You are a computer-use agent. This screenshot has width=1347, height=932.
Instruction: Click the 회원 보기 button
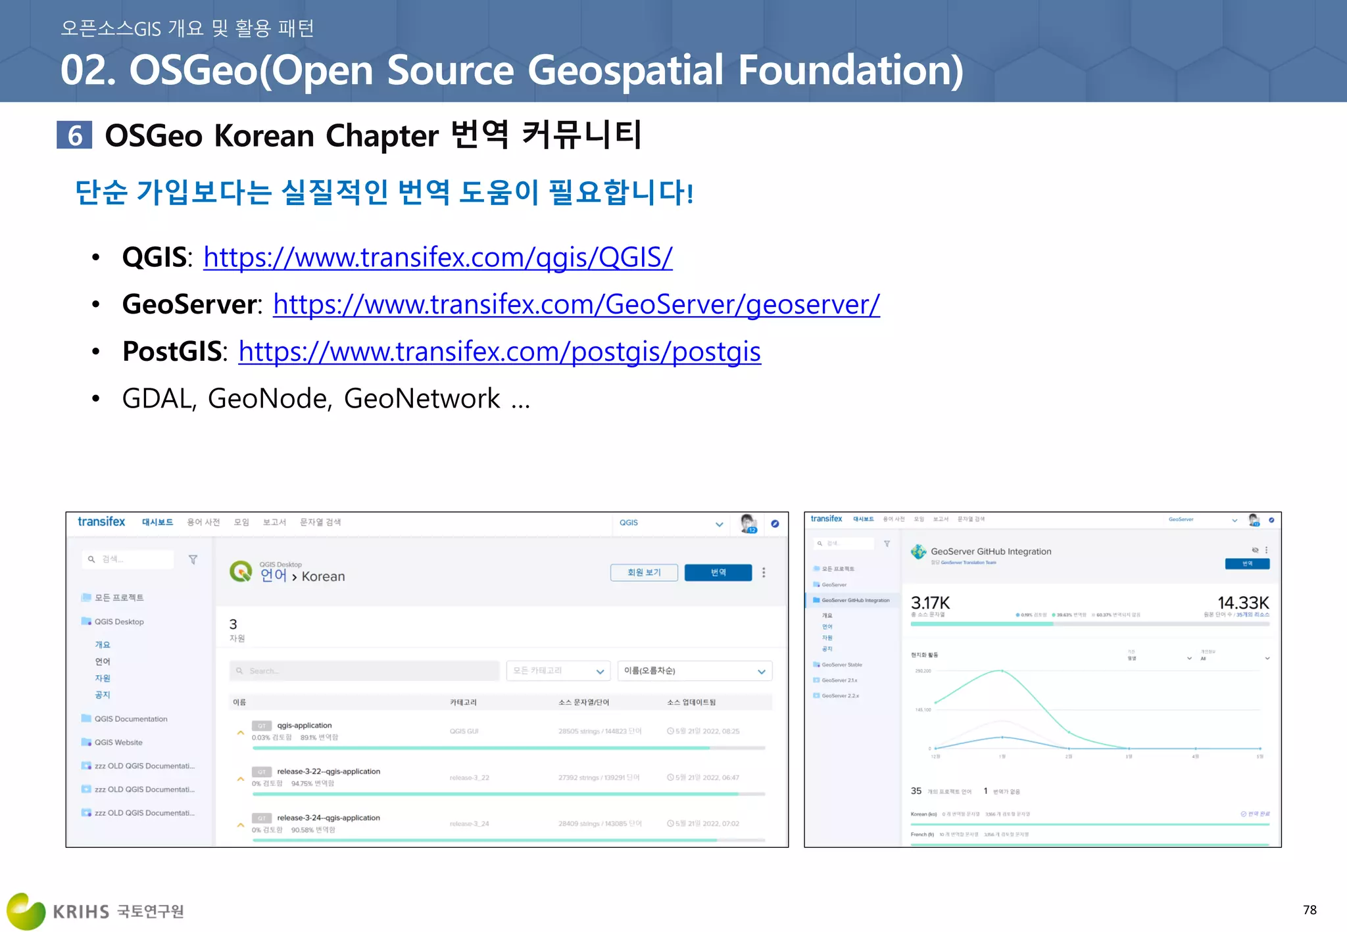pos(644,572)
